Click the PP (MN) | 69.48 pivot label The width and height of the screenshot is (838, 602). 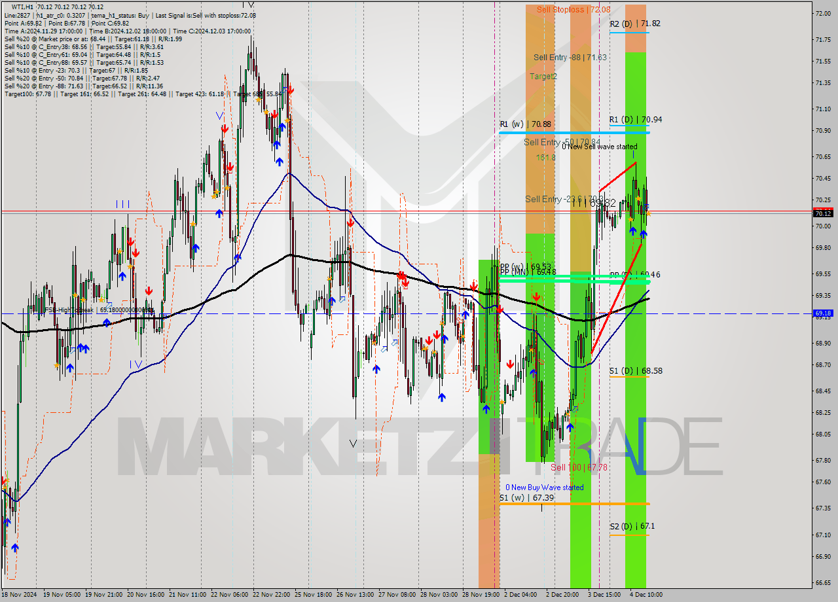[528, 272]
